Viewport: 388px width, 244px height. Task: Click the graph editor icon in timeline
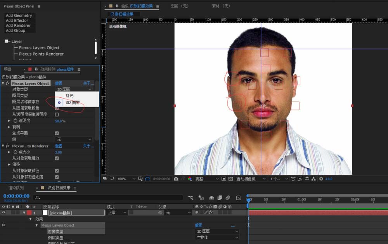point(238,198)
